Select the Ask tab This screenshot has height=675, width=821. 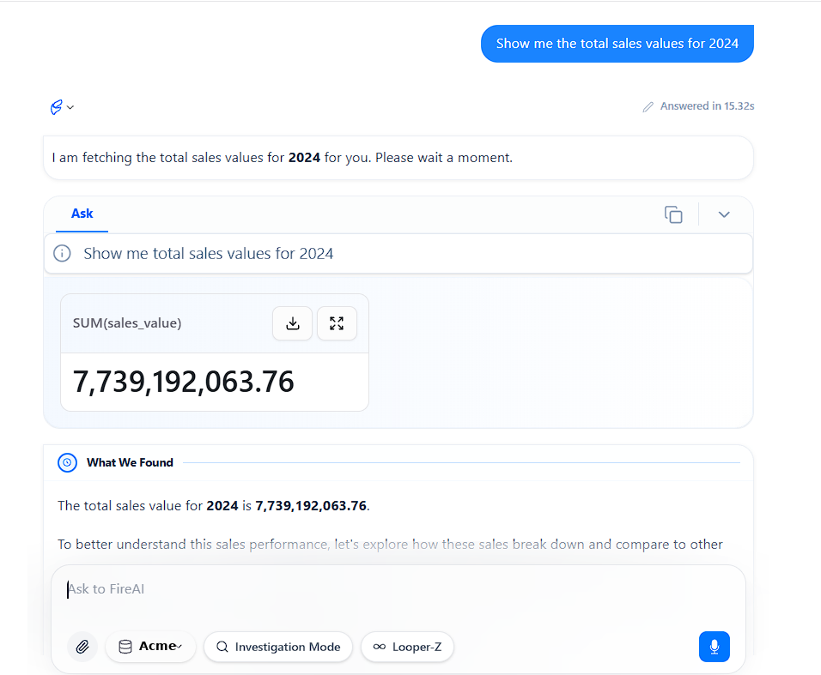82,214
